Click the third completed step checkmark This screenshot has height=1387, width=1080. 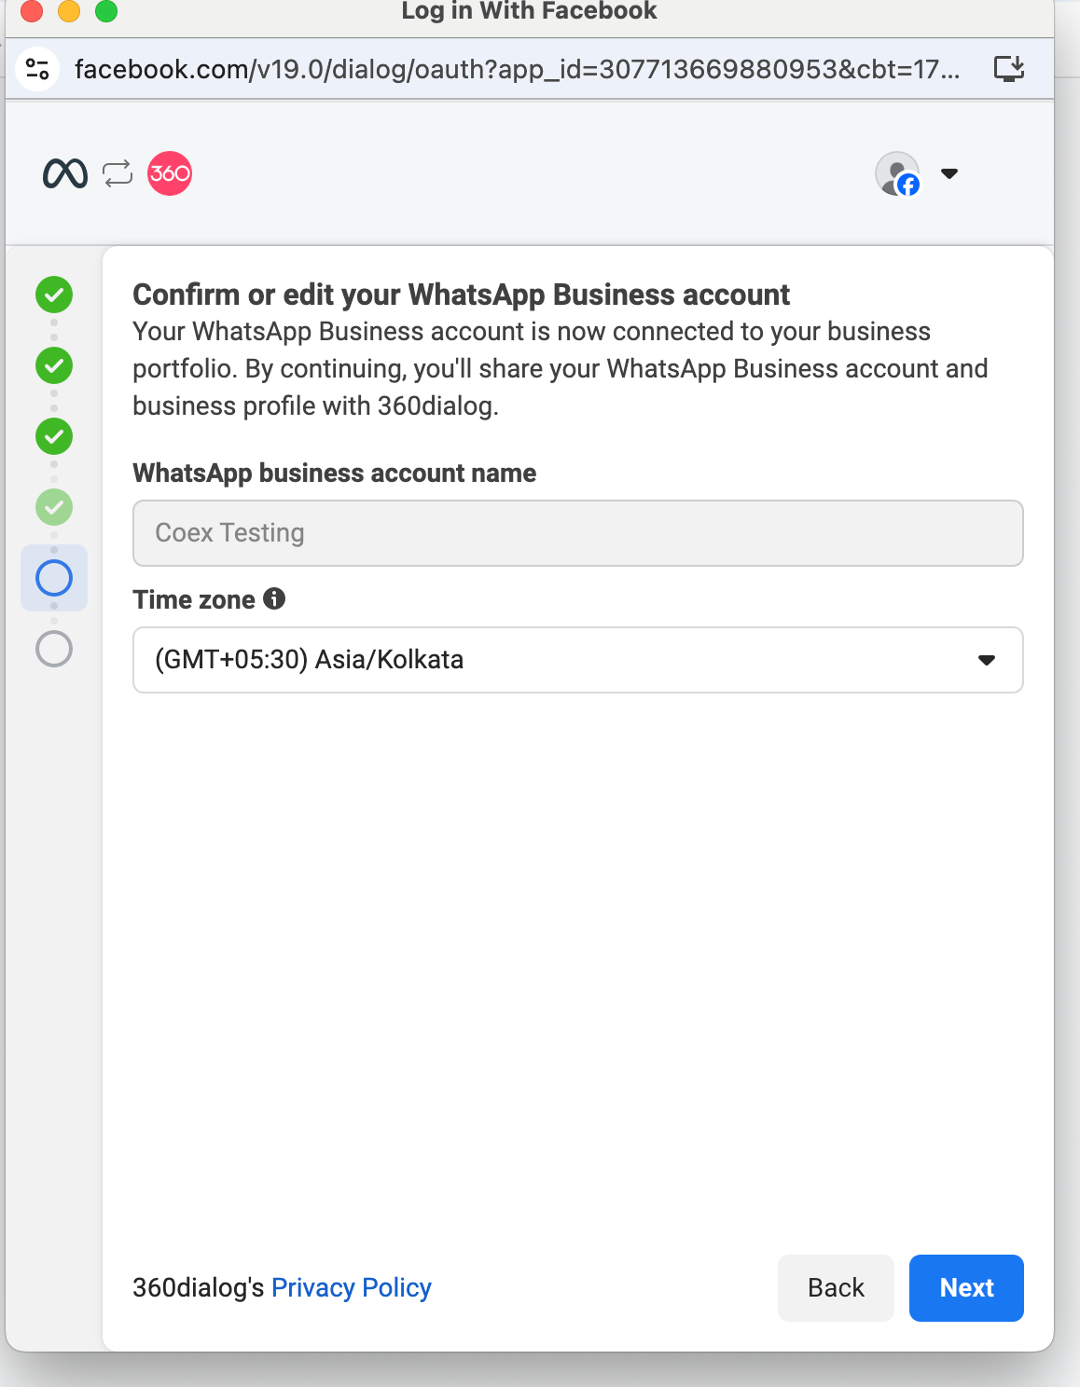(x=54, y=436)
